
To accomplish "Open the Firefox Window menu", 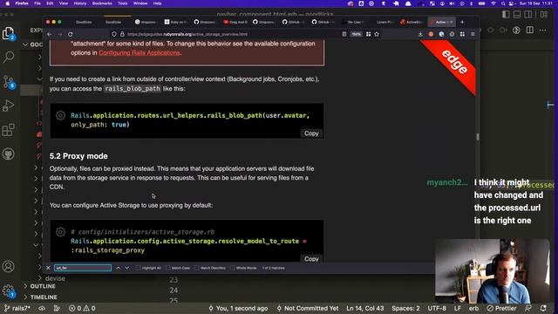I will [x=140, y=3].
